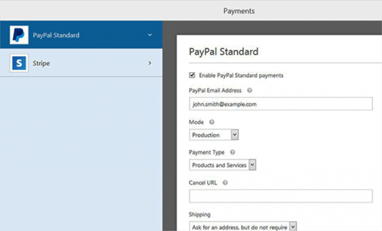Uncheck Enable PayPal Standard payments checkbox
The width and height of the screenshot is (382, 231).
[192, 75]
